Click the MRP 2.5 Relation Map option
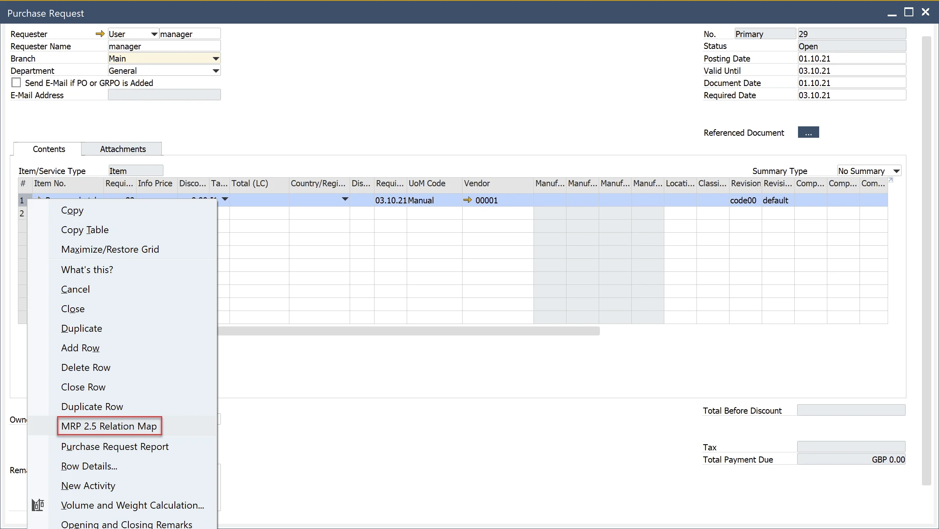 pyautogui.click(x=108, y=426)
